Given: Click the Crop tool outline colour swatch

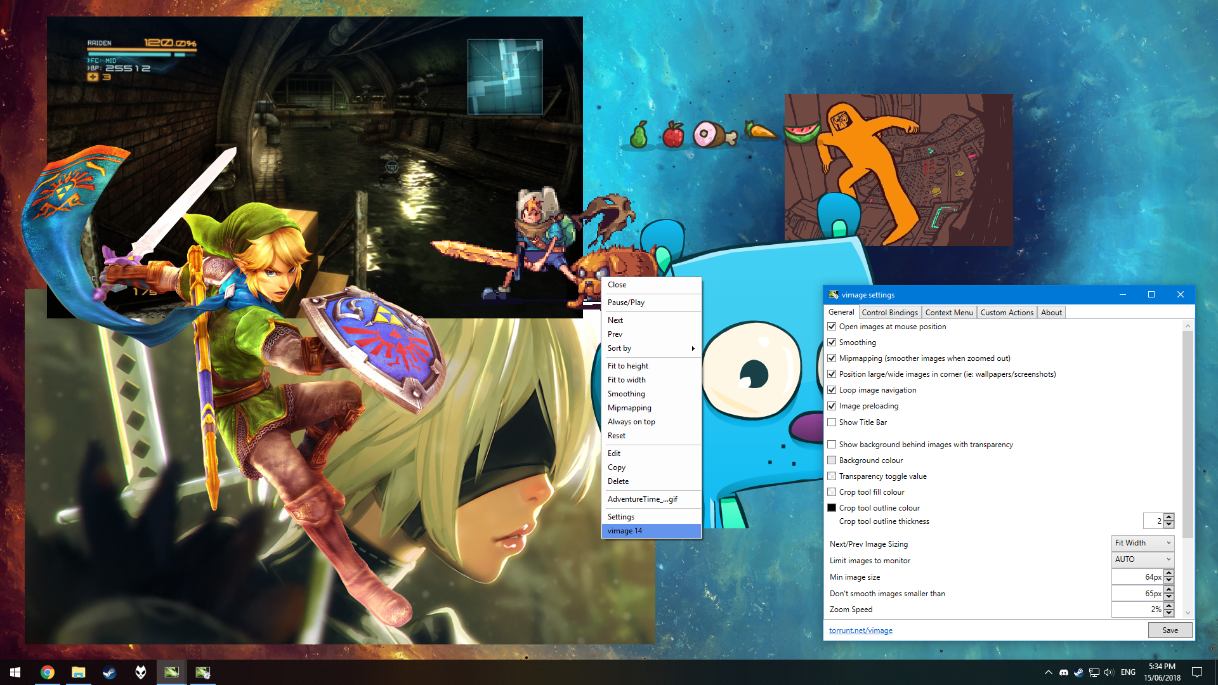Looking at the screenshot, I should coord(832,508).
